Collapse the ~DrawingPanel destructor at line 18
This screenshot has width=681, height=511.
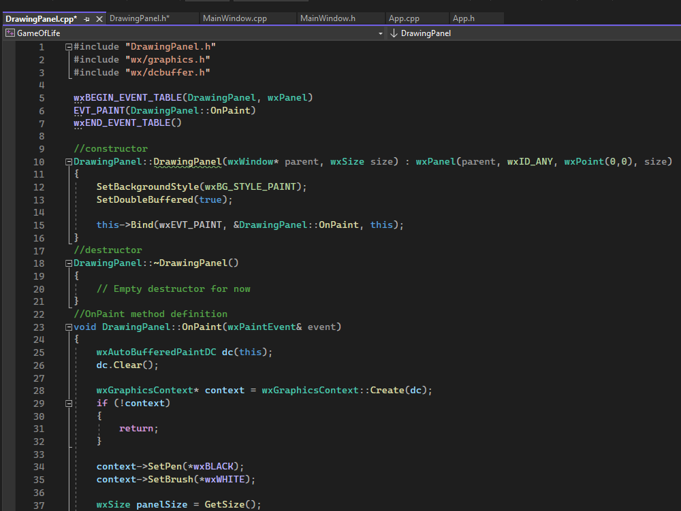(x=69, y=263)
